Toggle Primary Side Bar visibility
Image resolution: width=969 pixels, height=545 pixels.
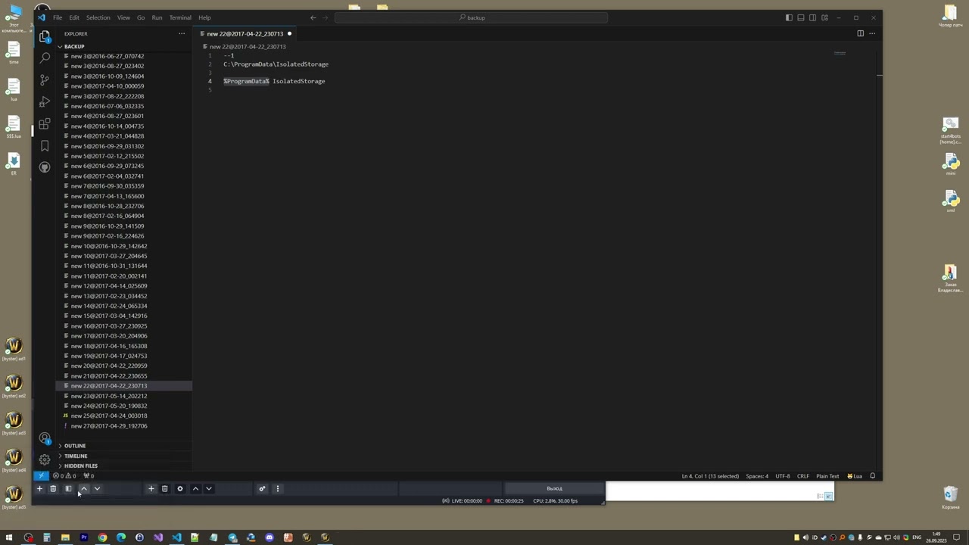click(788, 17)
